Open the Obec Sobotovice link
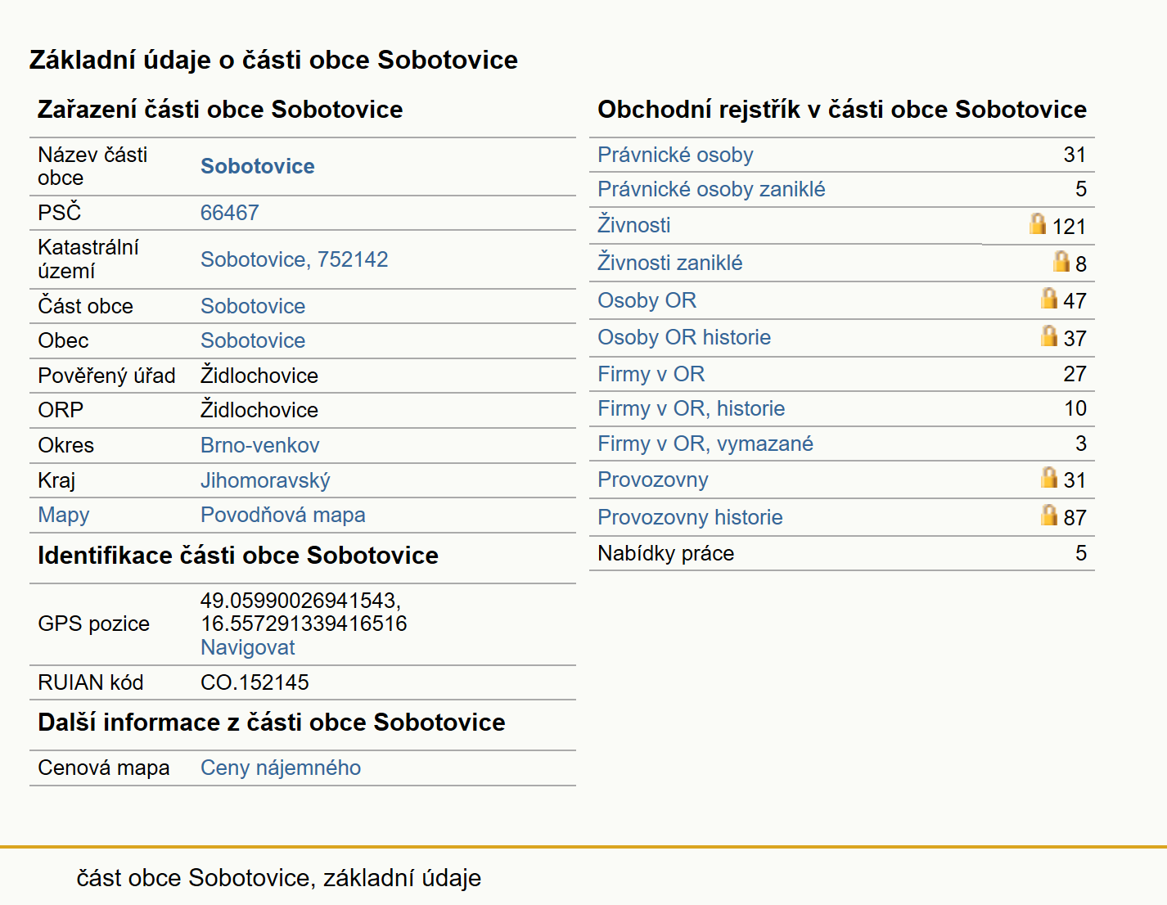 click(253, 340)
